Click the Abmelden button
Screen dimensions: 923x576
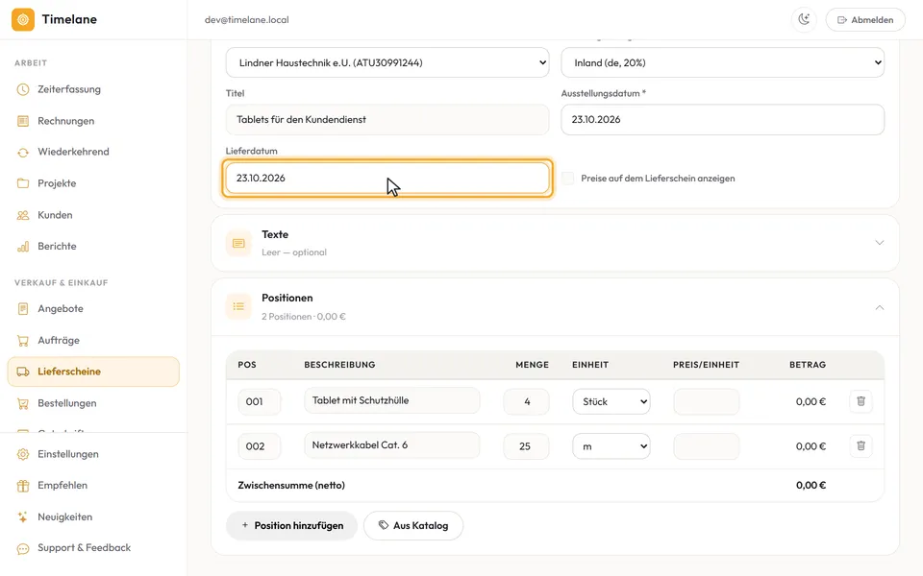865,19
